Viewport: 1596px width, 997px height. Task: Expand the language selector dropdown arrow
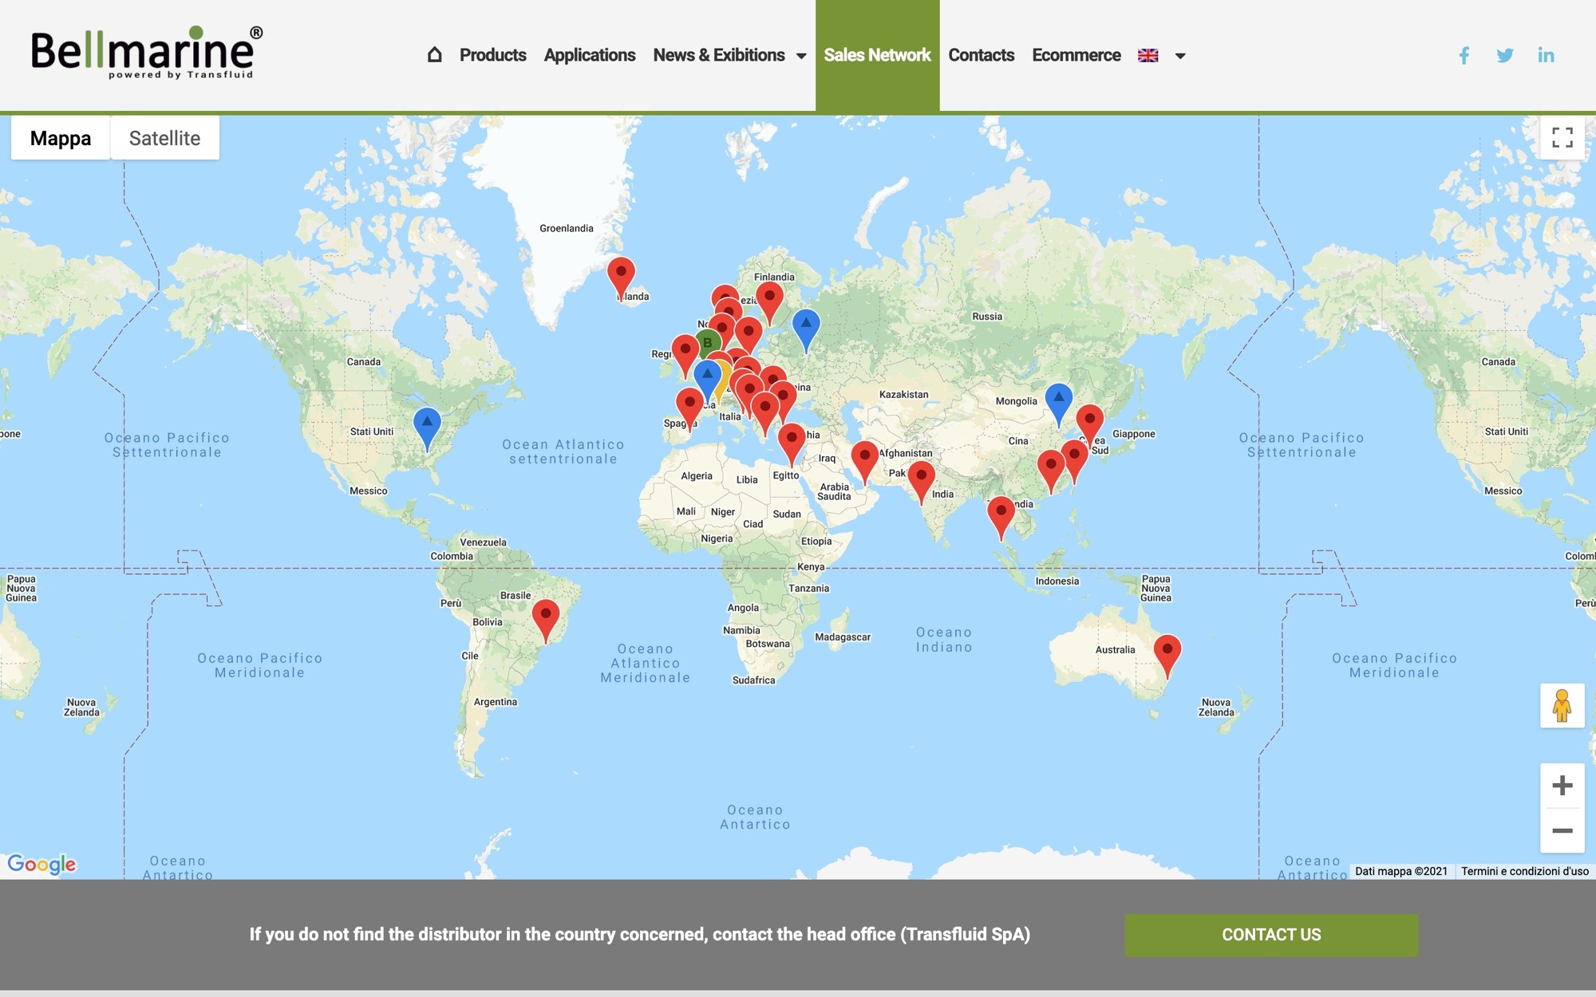click(x=1180, y=56)
